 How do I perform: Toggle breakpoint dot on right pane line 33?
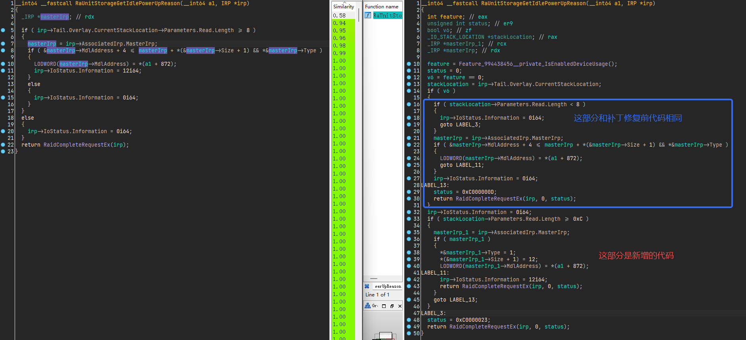pyautogui.click(x=409, y=219)
